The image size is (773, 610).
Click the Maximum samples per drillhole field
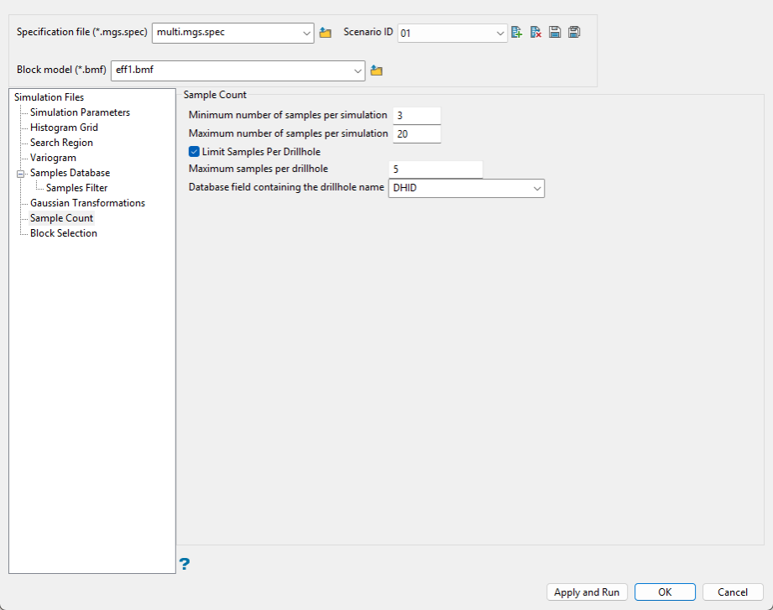point(436,169)
